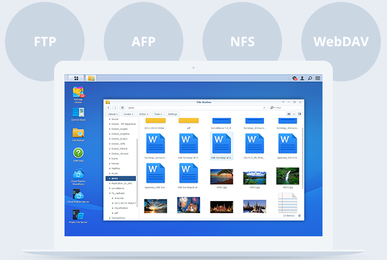Image resolution: width=387 pixels, height=260 pixels.
Task: Click the File Station taskbar button
Action: 91,78
